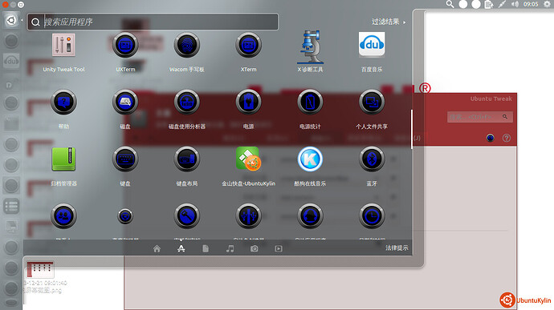Screen dimensions: 554x310
Task: Focus the 搜索应用程序 search field
Action: click(x=153, y=22)
